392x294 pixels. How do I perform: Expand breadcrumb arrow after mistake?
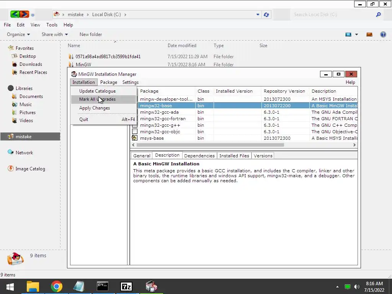pyautogui.click(x=88, y=15)
